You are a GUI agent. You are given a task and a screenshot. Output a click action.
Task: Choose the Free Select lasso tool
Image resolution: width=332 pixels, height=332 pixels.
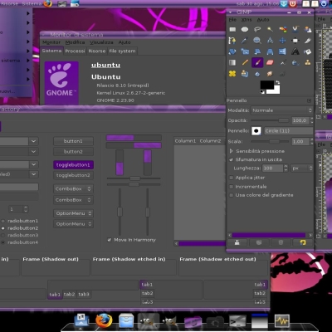pyautogui.click(x=257, y=29)
